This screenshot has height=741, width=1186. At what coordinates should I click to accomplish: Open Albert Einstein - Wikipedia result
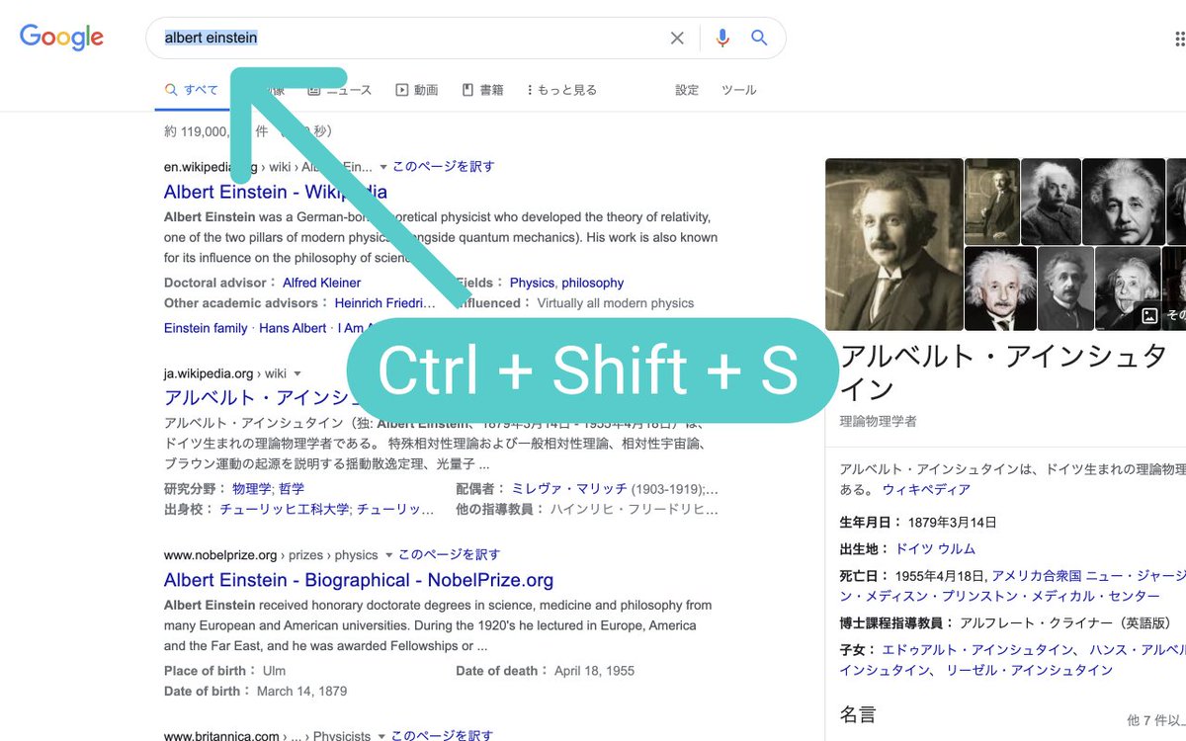tap(276, 192)
